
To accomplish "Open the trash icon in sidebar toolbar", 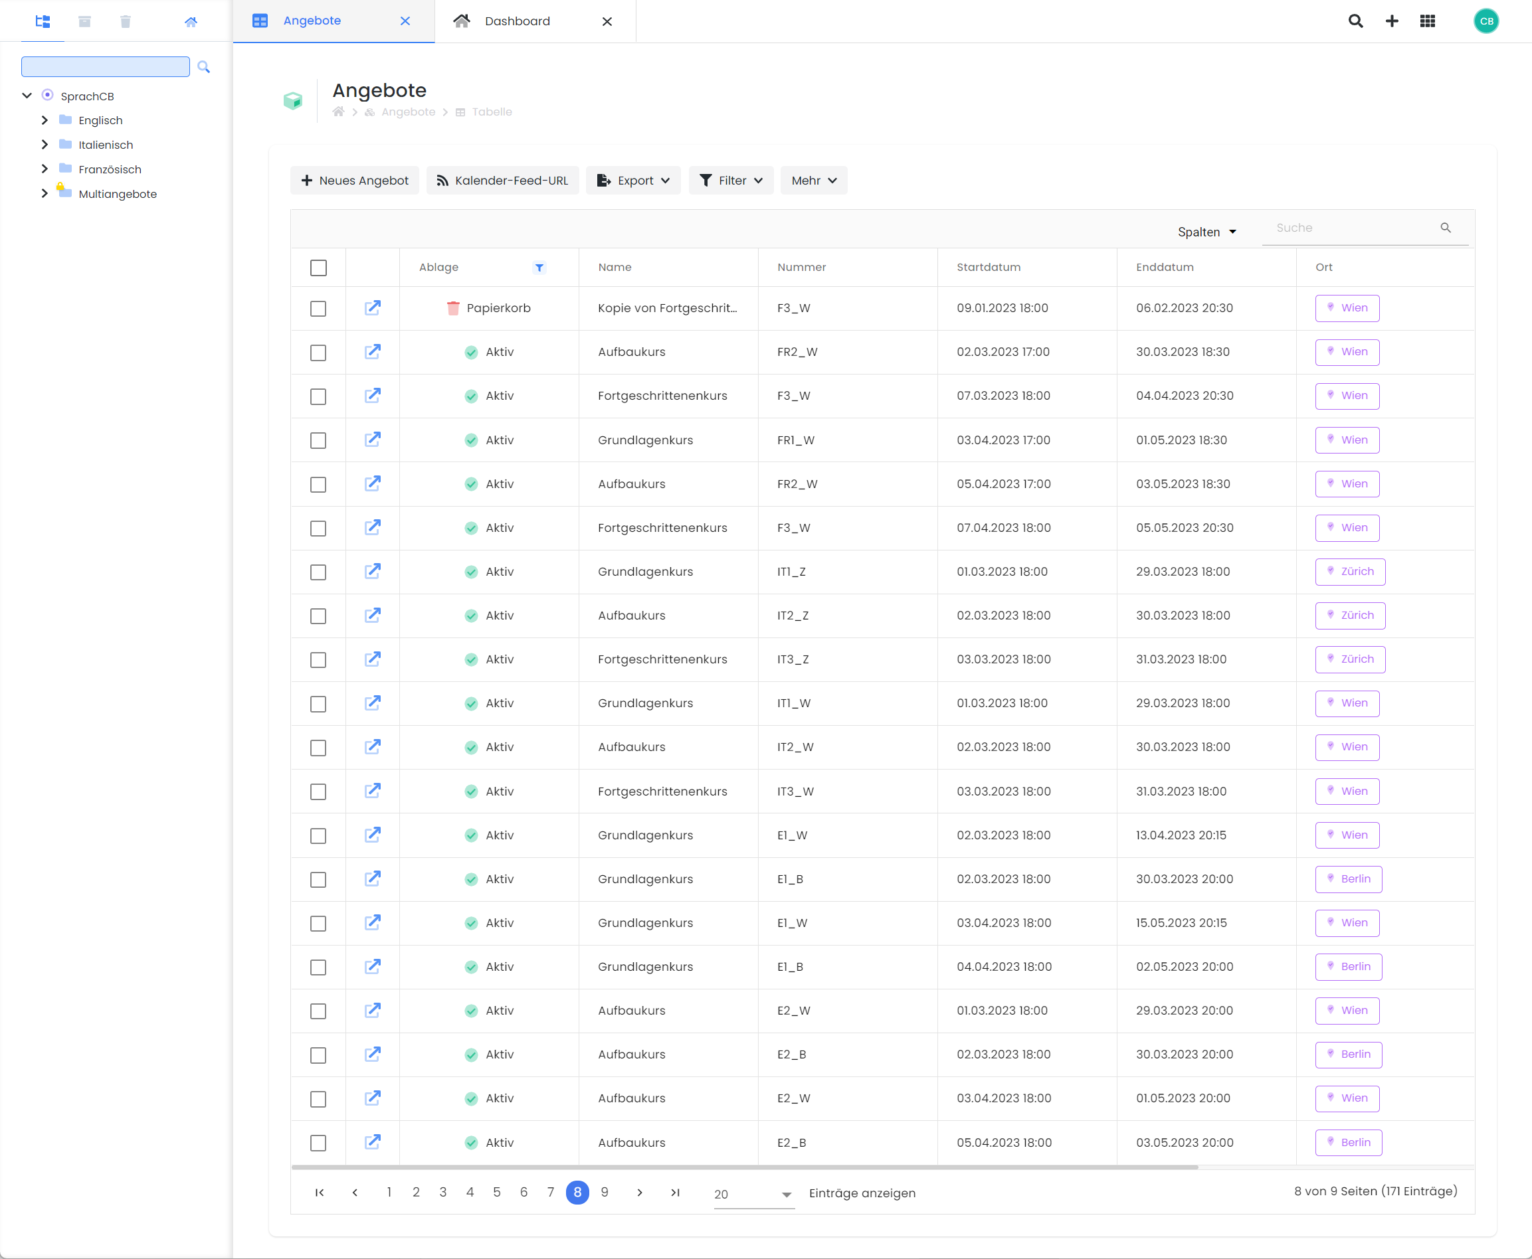I will tap(126, 22).
